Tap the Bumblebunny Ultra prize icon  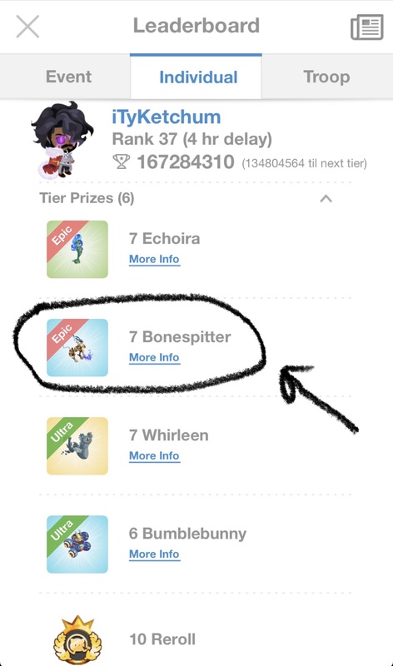pyautogui.click(x=77, y=544)
